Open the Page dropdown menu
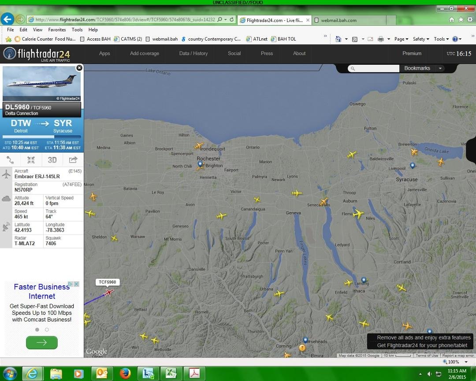The height and width of the screenshot is (381, 476). 402,39
